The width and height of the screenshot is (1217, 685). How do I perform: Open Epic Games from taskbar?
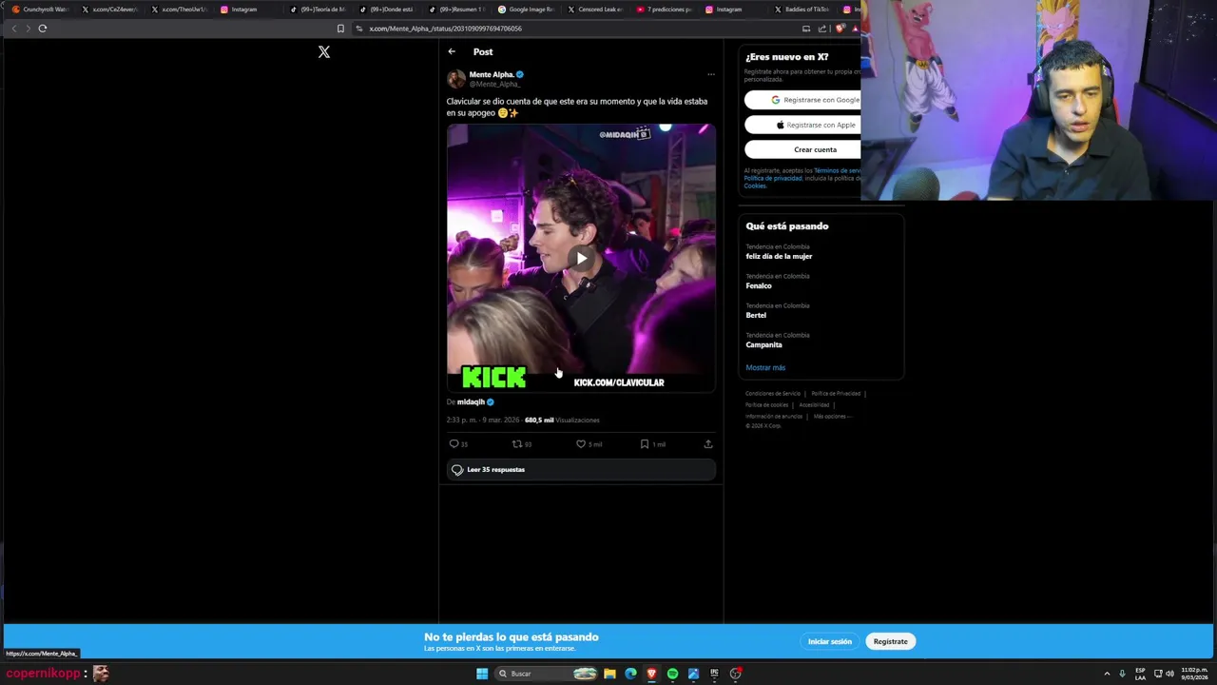tap(714, 674)
